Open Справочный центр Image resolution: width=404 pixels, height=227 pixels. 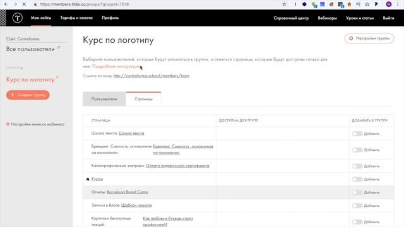click(291, 18)
